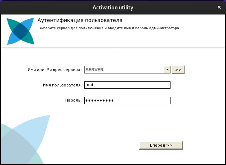Click into the masked password field

127,101
